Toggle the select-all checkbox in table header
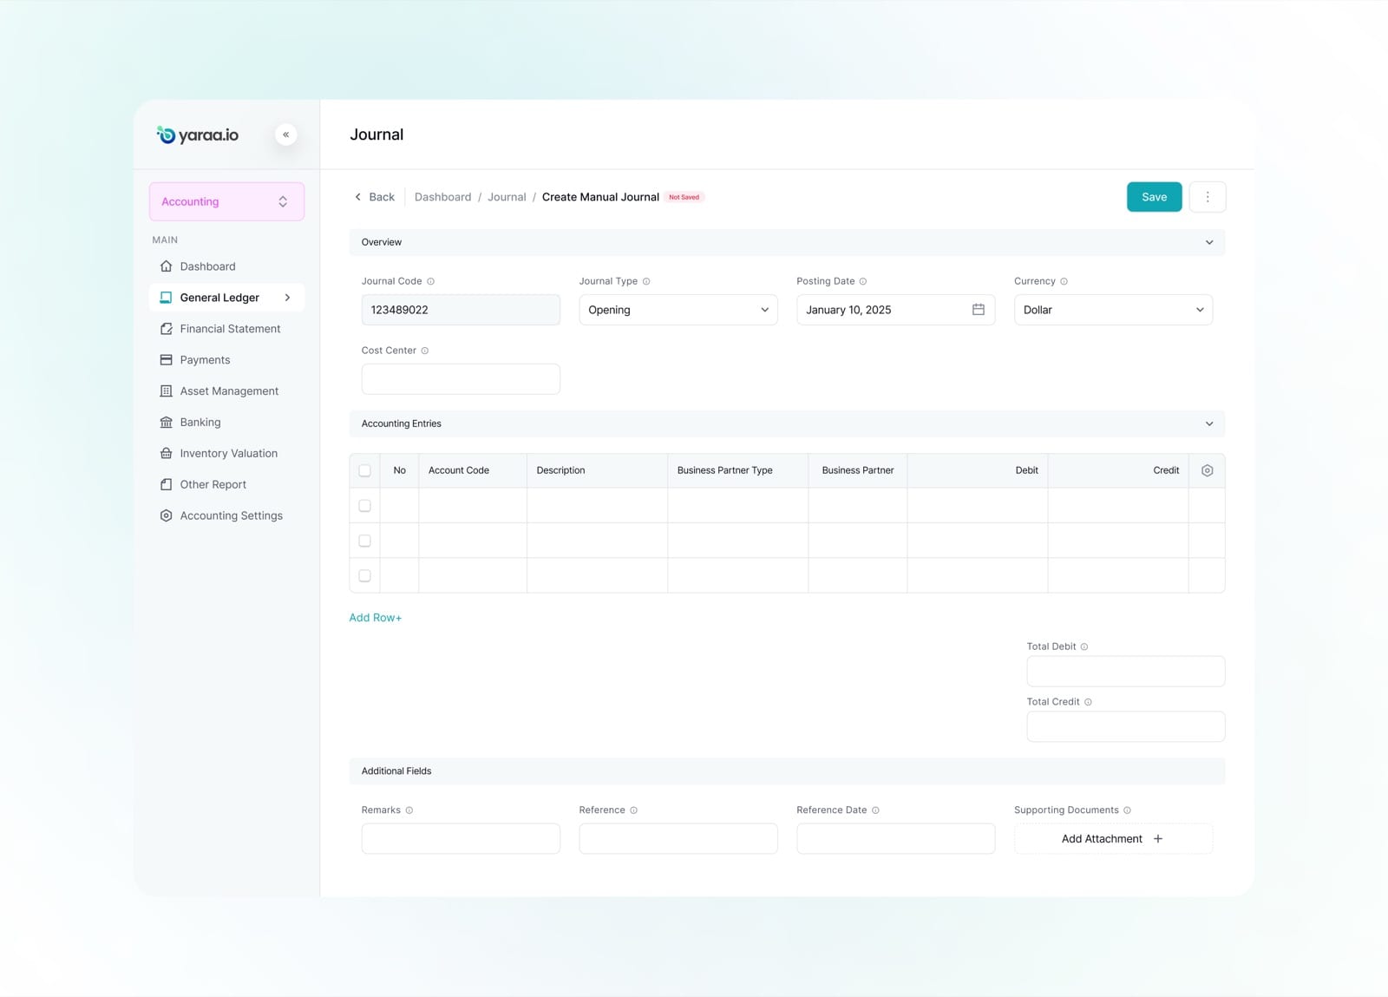 click(x=364, y=470)
